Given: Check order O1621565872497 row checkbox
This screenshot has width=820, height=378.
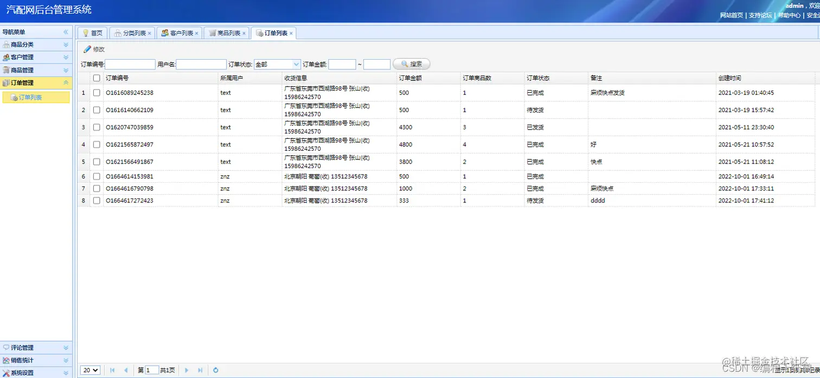Looking at the screenshot, I should tap(97, 145).
